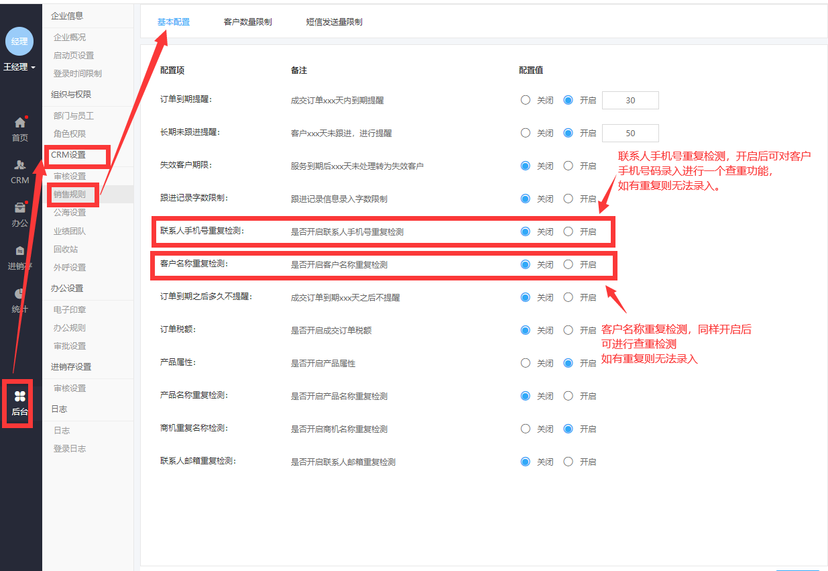Set 产品属性 to 关闭
This screenshot has width=828, height=571.
(526, 363)
